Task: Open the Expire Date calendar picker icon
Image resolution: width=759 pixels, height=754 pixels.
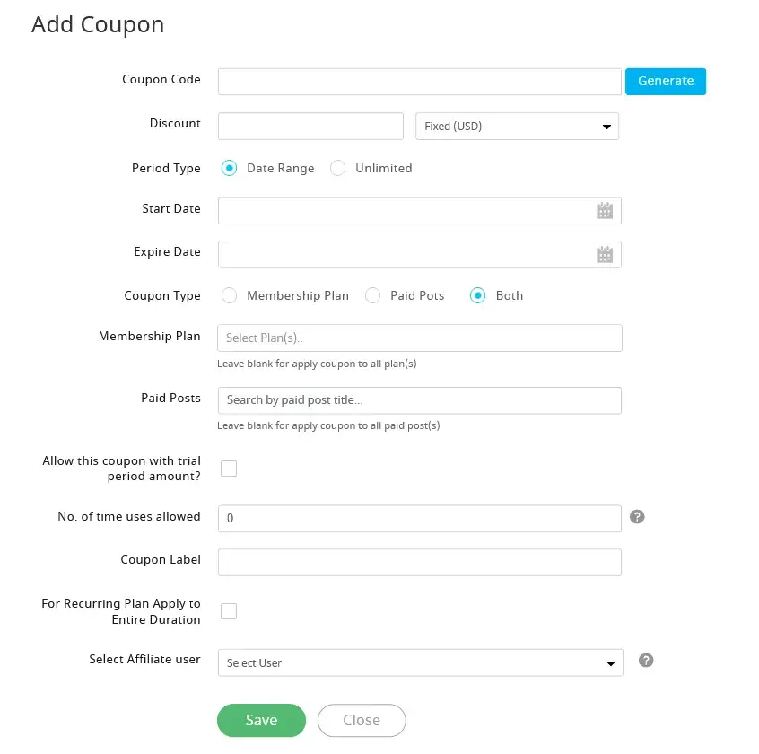Action: (x=605, y=254)
